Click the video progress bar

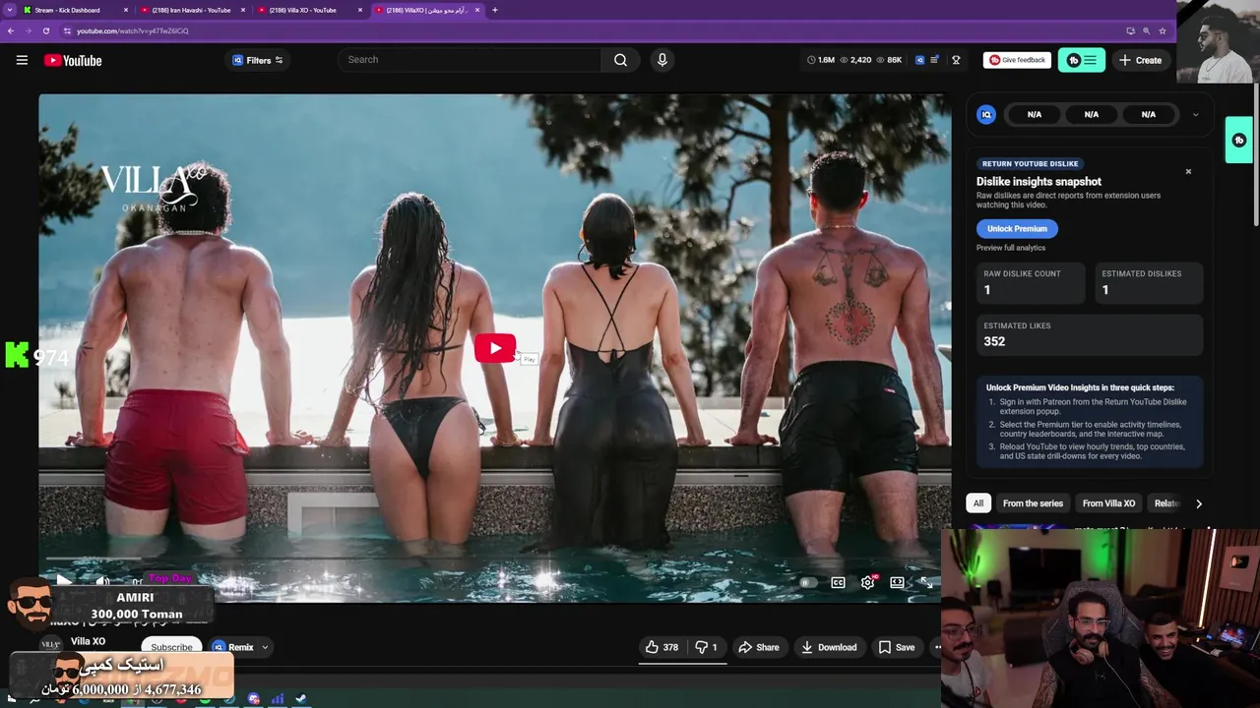494,560
